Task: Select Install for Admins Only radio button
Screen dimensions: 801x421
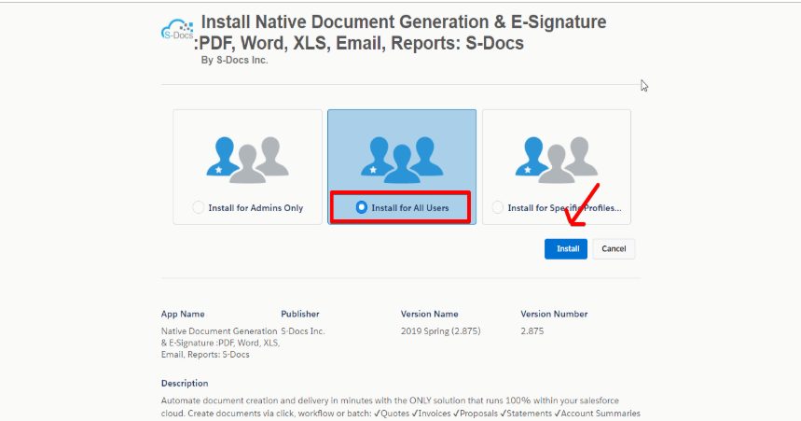Action: (199, 207)
